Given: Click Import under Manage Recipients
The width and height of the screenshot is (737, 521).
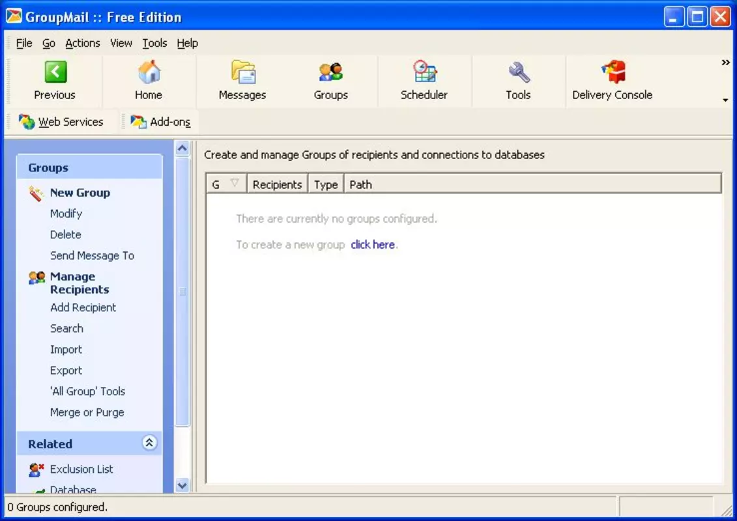Looking at the screenshot, I should tap(66, 350).
